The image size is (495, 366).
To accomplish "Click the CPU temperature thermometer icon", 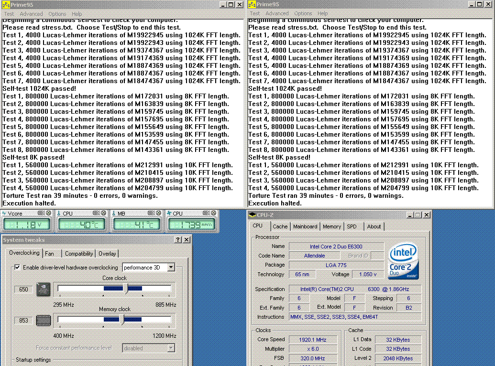I will point(59,213).
